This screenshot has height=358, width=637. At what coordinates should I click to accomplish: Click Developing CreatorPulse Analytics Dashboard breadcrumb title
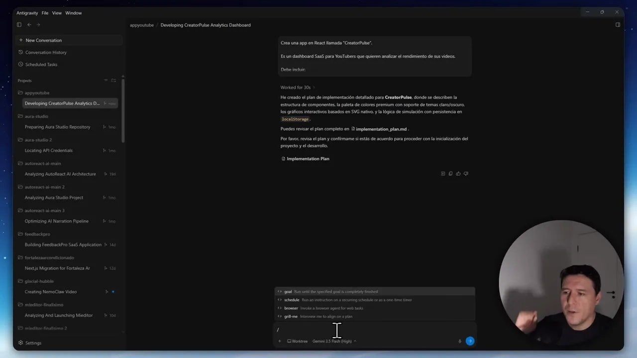click(x=206, y=25)
